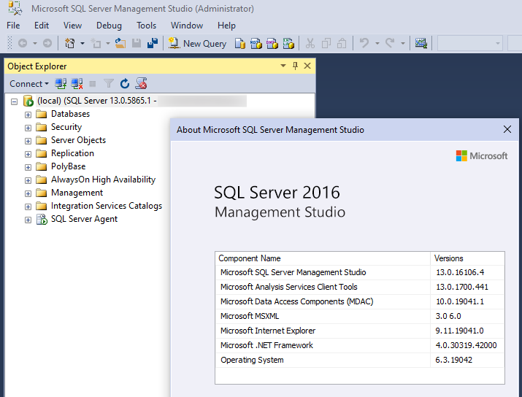Expand the AlwaysOn High Availability folder

28,180
